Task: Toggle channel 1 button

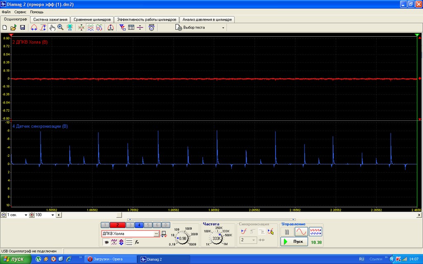Action: click(105, 225)
